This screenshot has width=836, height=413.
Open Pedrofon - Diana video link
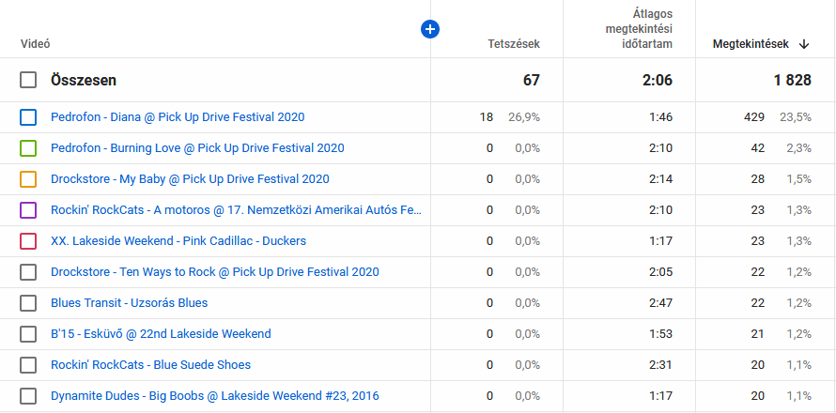[178, 117]
